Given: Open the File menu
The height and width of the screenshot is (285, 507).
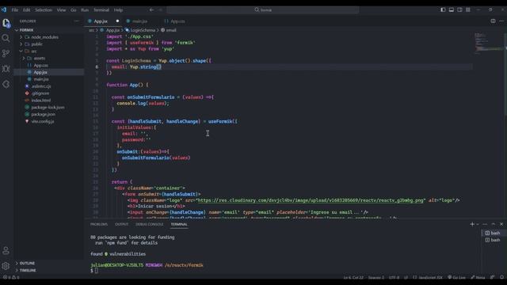Looking at the screenshot, I should click(15, 9).
